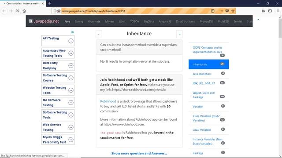Open the Local Variables topic
The image size is (282, 158).
(202, 130)
